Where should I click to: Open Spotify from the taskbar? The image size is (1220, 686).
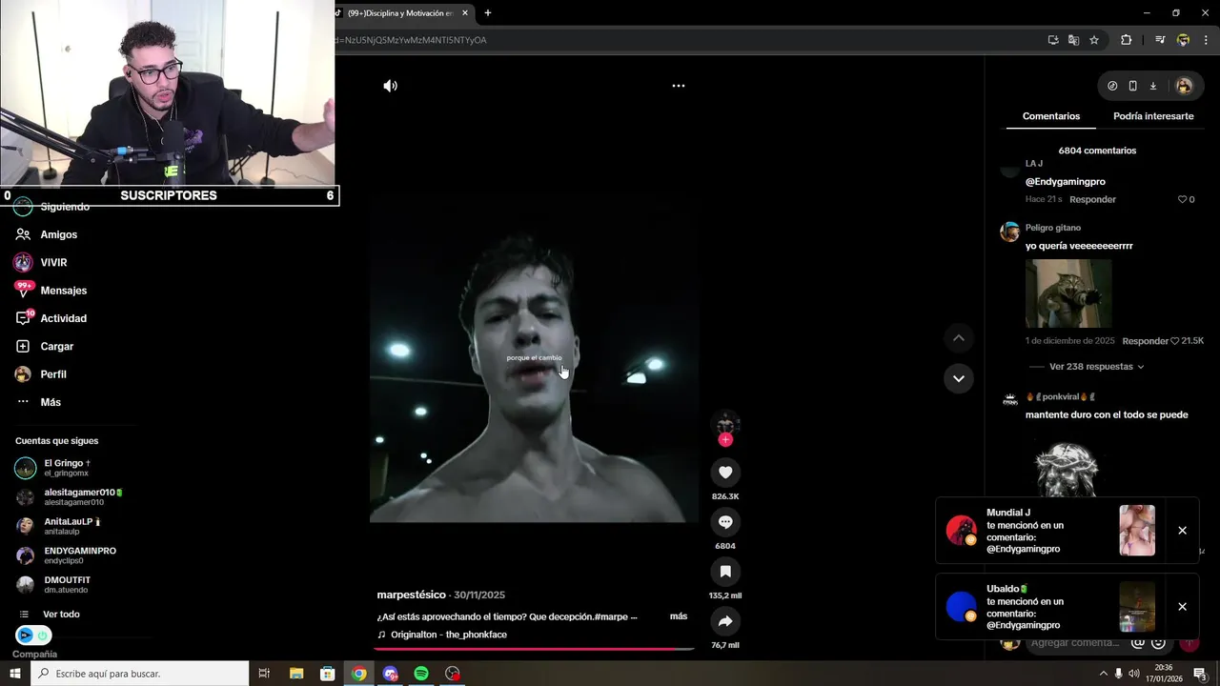[421, 674]
